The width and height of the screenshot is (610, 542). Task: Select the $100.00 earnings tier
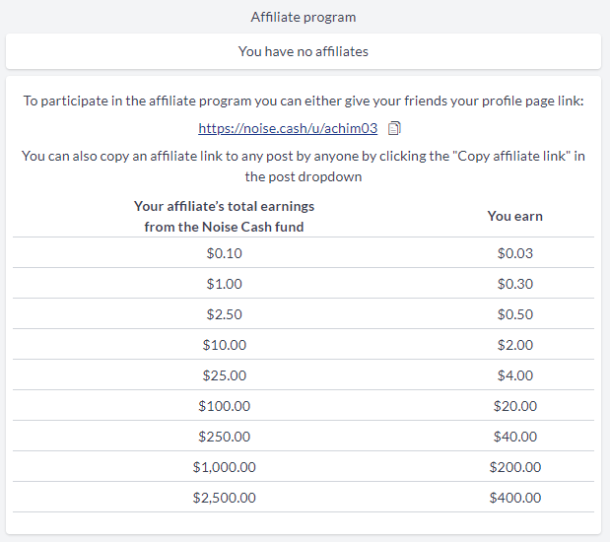[x=225, y=406]
